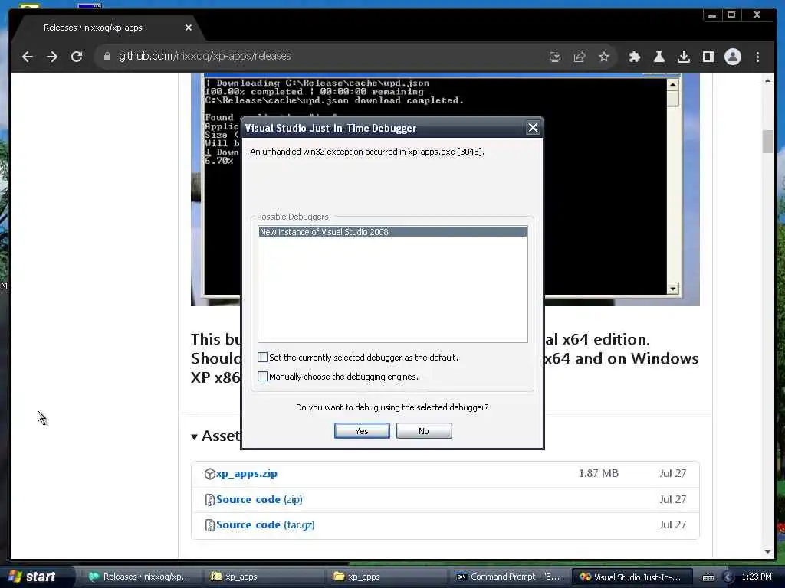Switch to Visual Studio Just-In taskbar button
This screenshot has height=588, width=785.
pos(632,577)
